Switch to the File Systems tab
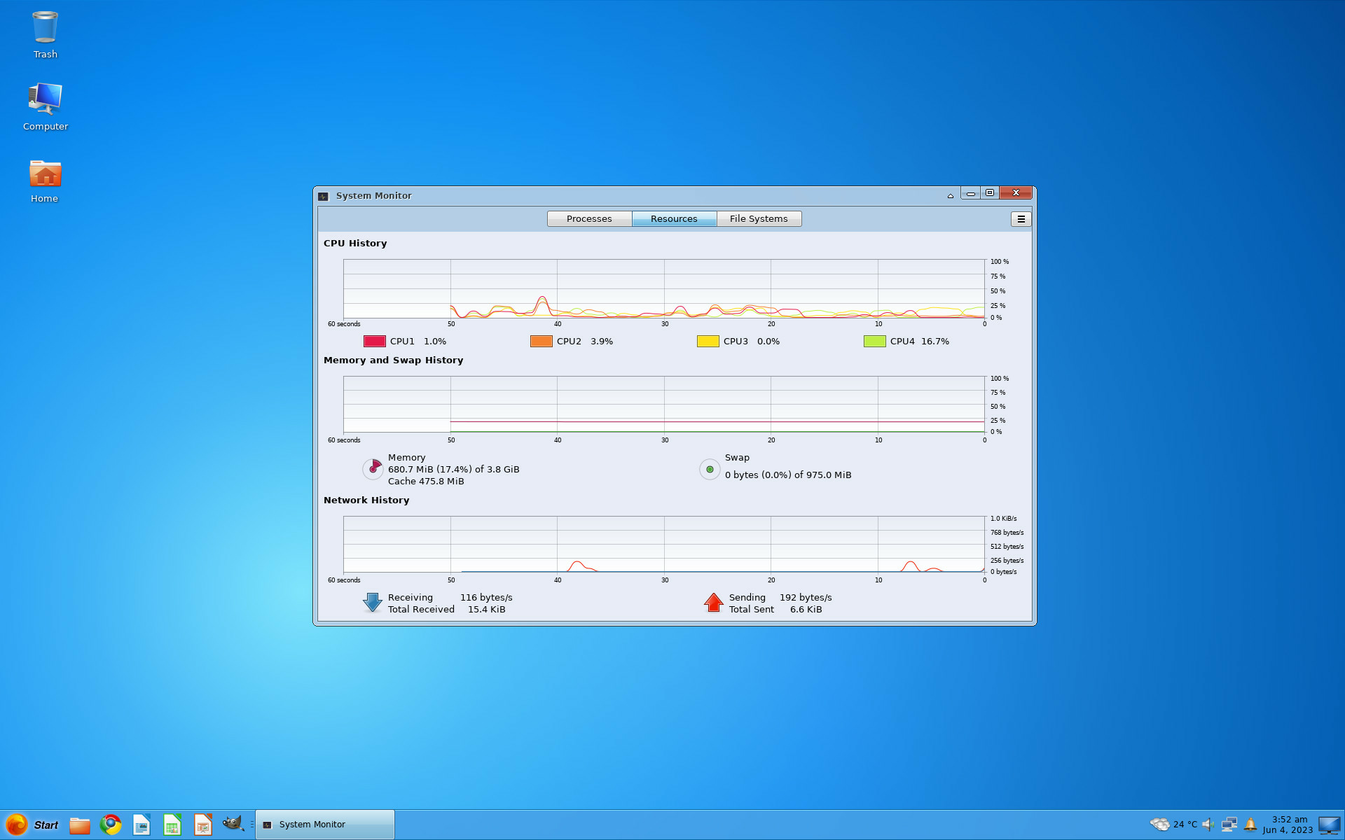The width and height of the screenshot is (1345, 840). 759,219
